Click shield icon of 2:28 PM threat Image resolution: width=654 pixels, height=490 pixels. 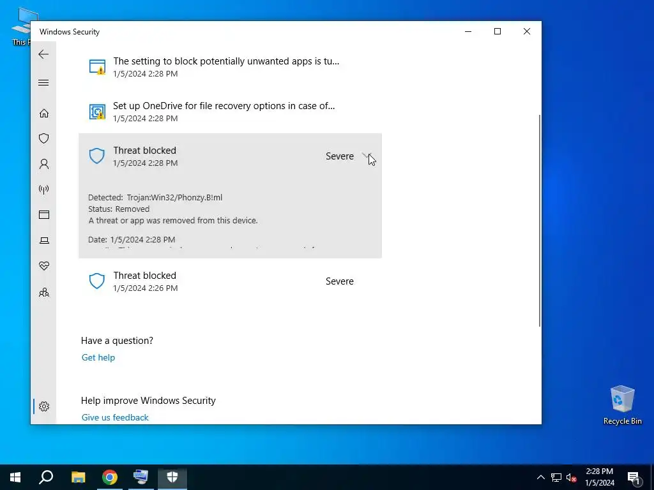[97, 156]
